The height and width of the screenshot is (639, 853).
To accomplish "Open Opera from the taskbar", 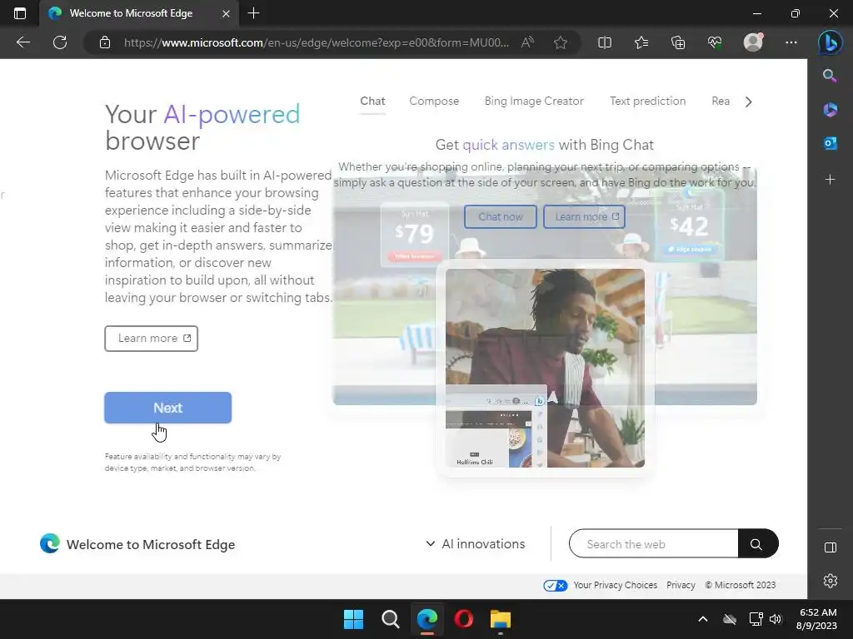I will pos(463,619).
